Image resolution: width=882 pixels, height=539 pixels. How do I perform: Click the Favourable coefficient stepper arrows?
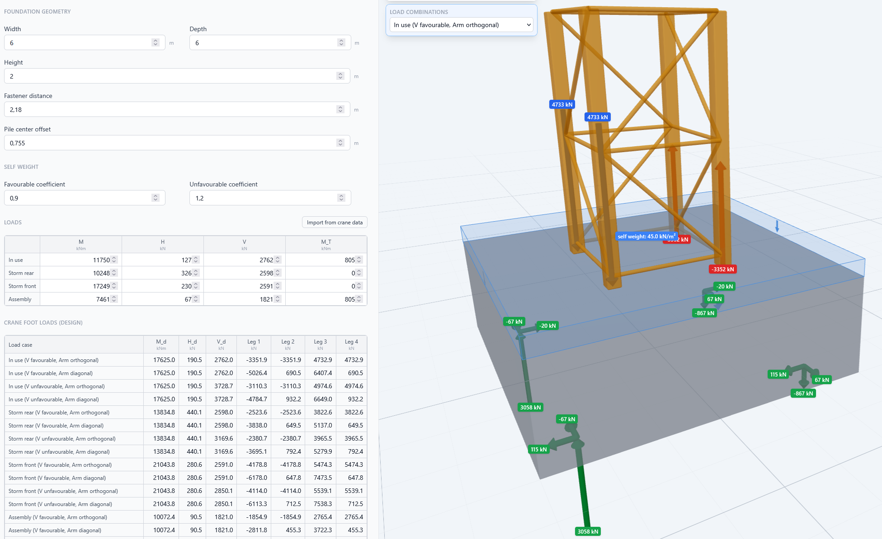coord(156,198)
